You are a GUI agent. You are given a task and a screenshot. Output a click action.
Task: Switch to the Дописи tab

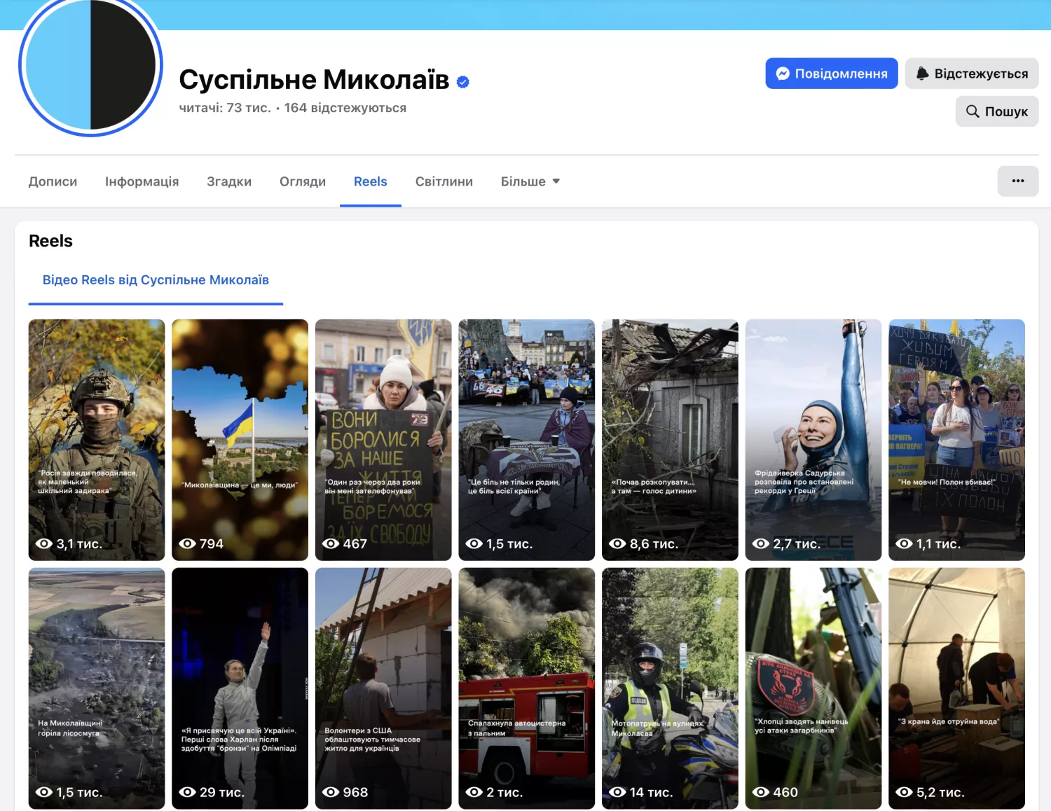53,181
